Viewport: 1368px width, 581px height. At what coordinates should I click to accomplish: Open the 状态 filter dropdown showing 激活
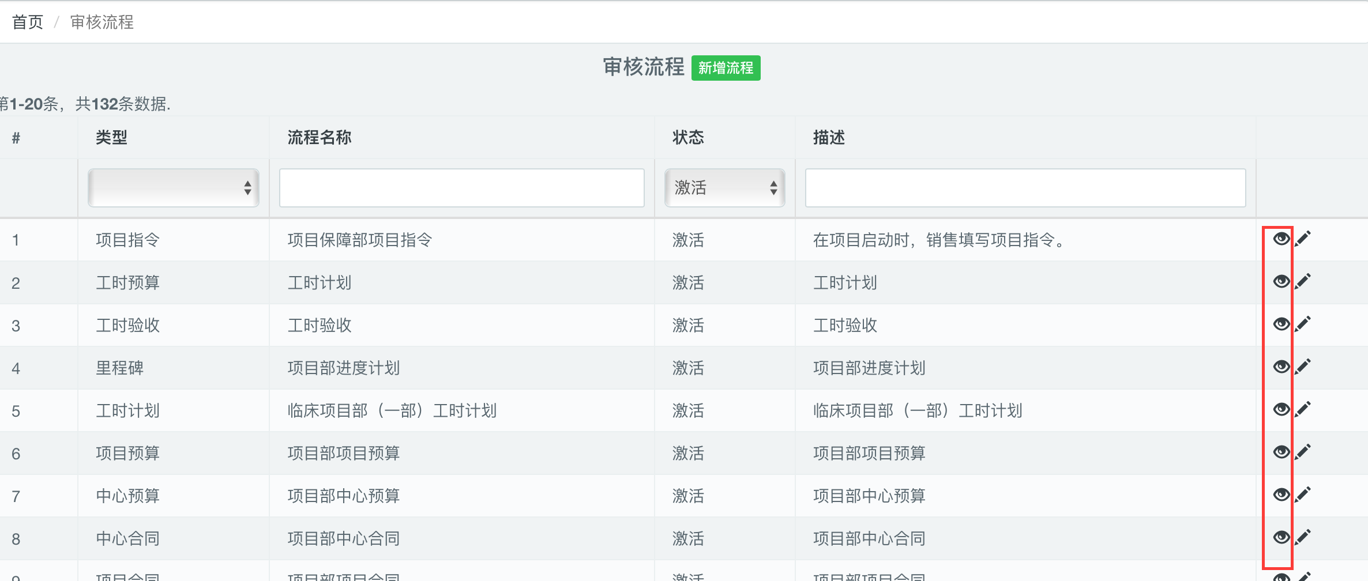[725, 188]
